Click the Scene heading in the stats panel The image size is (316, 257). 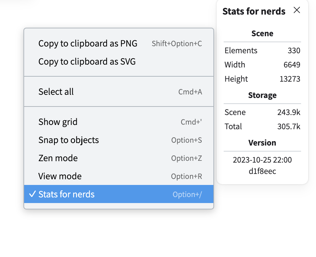pos(262,33)
